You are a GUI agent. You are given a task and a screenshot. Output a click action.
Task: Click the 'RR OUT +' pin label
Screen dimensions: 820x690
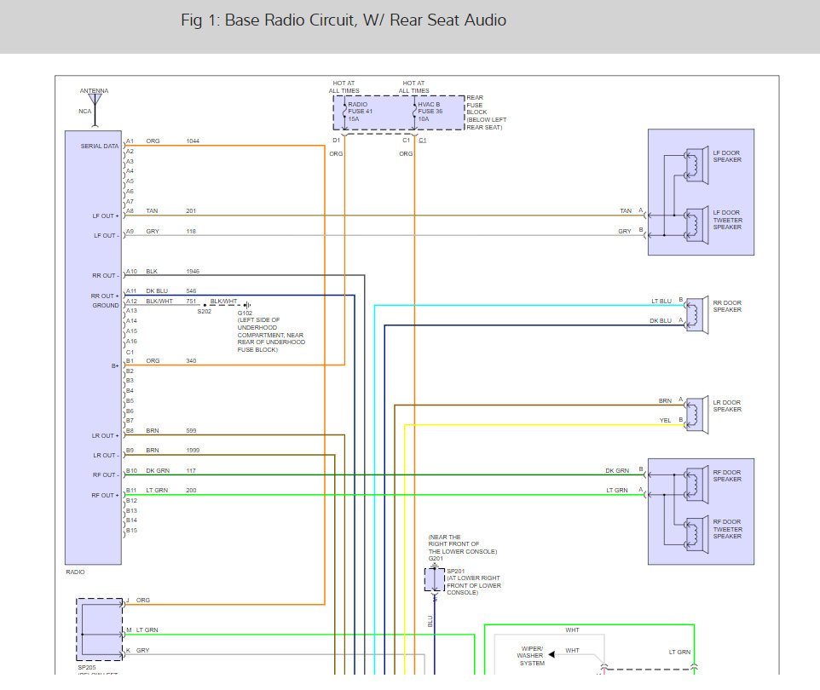pos(105,296)
